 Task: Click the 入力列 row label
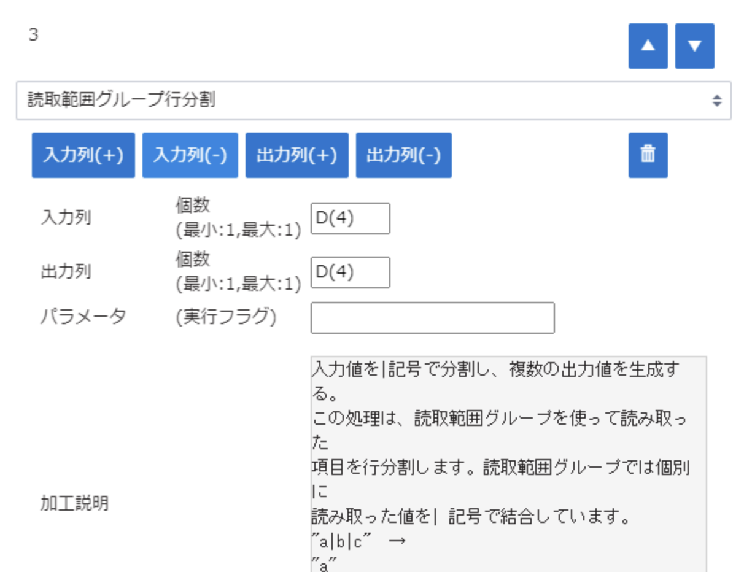(66, 218)
